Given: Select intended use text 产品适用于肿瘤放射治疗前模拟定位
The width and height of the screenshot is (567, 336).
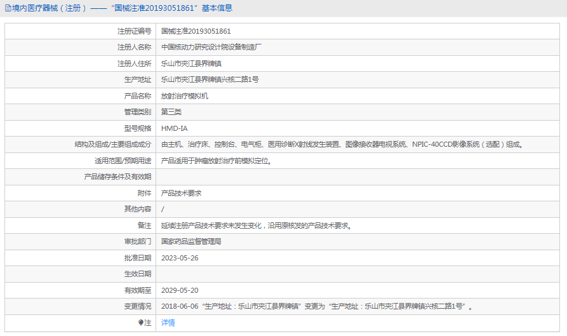Looking at the screenshot, I should 217,161.
